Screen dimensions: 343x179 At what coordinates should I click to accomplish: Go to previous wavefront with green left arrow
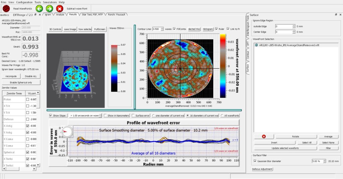click(x=39, y=8)
